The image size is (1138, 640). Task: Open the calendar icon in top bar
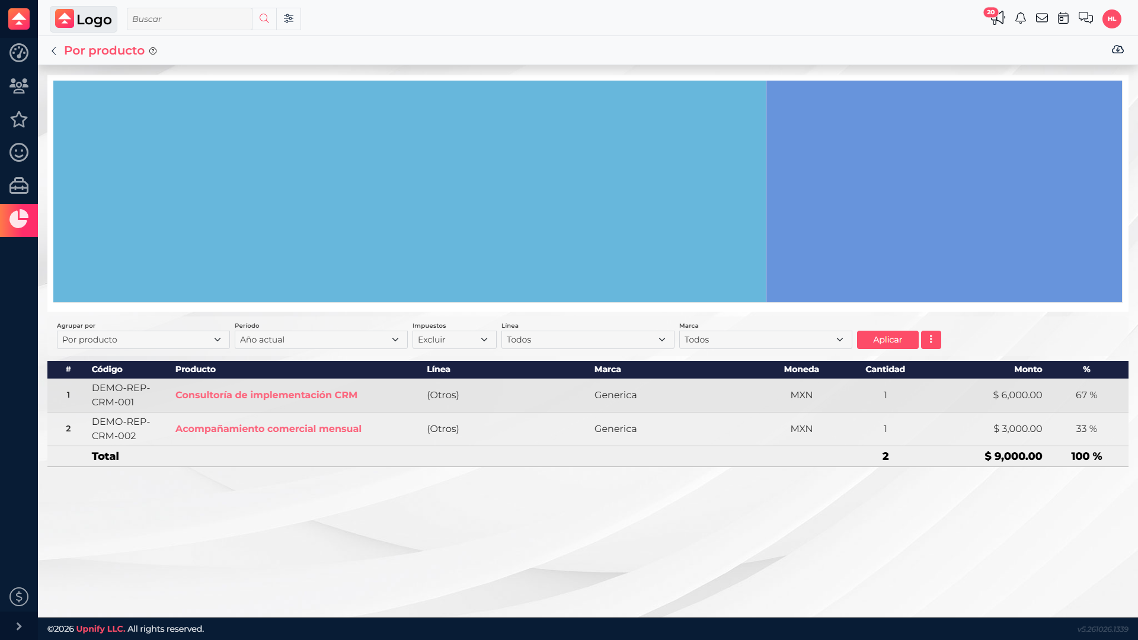click(x=1063, y=18)
